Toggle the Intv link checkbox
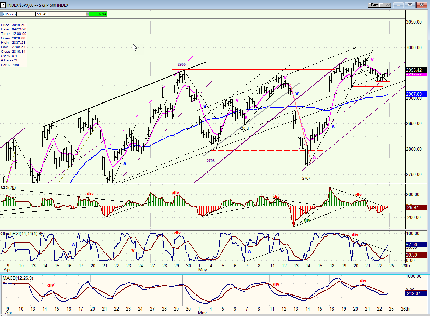 point(385,5)
